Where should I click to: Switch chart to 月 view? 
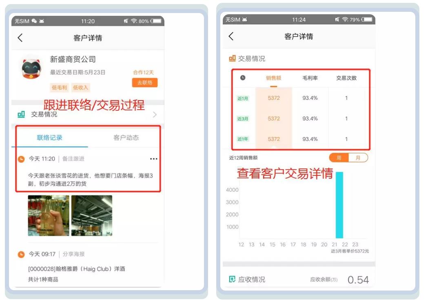(x=358, y=158)
